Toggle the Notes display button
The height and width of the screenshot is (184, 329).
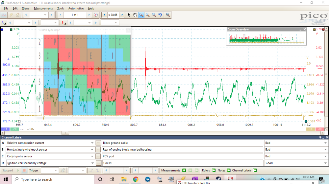(229, 171)
